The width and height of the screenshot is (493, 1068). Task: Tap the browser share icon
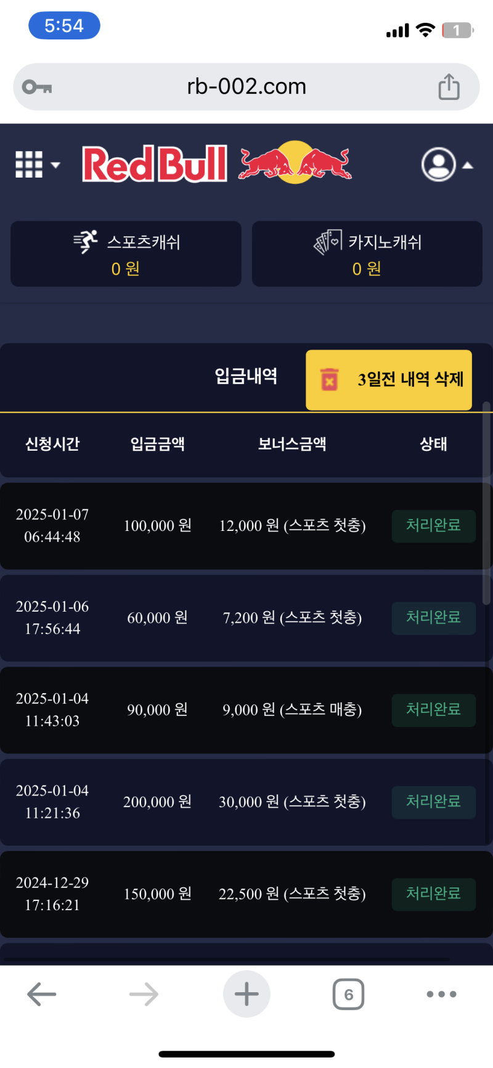[x=449, y=87]
